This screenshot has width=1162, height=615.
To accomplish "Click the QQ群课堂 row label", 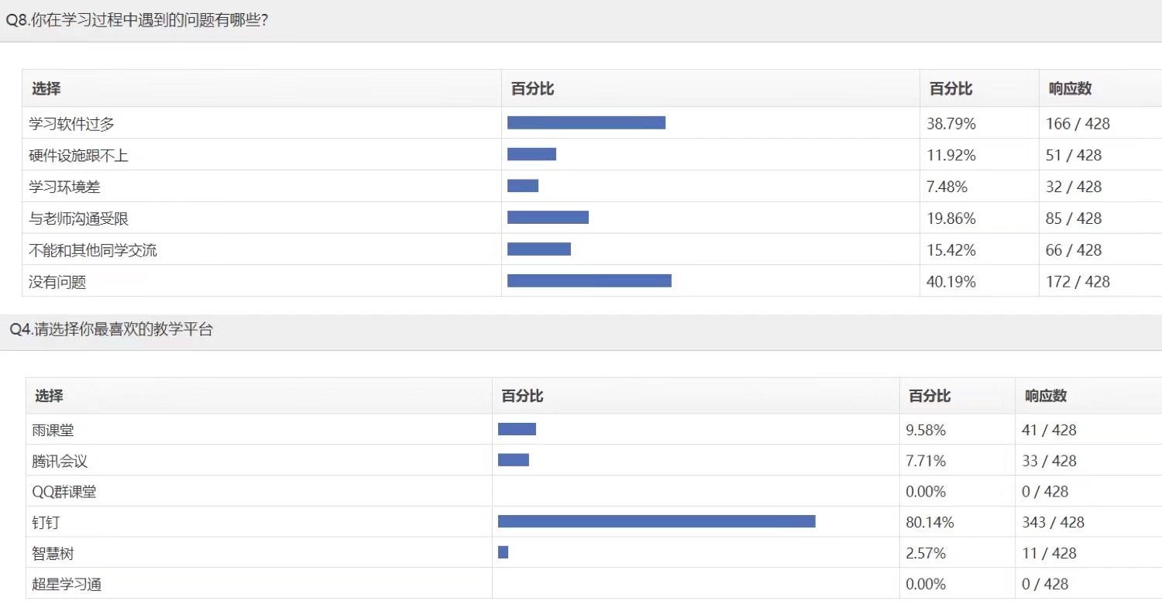I will pyautogui.click(x=64, y=492).
